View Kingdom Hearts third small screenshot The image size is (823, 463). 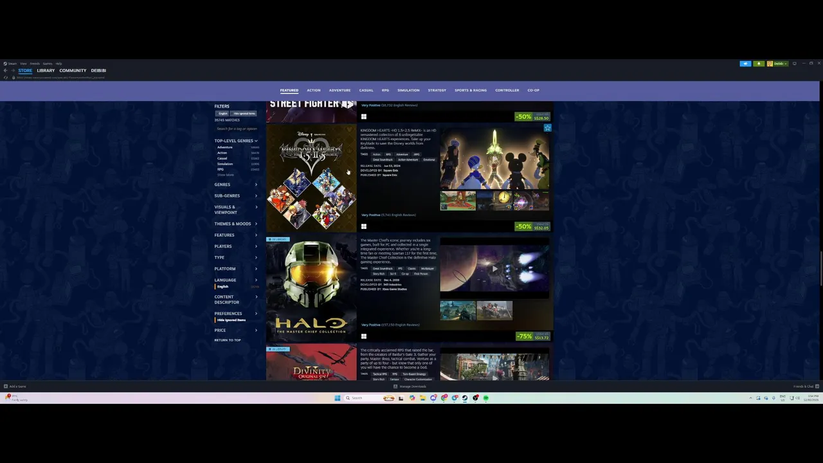tap(531, 201)
